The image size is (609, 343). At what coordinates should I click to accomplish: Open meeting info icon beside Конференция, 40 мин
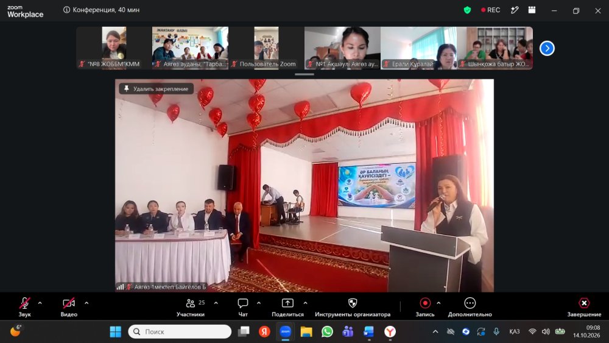[67, 10]
